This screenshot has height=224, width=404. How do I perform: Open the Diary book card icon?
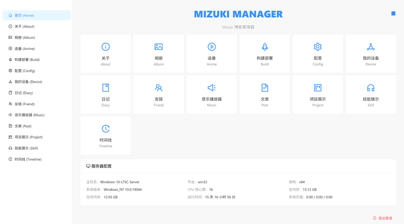point(106,88)
